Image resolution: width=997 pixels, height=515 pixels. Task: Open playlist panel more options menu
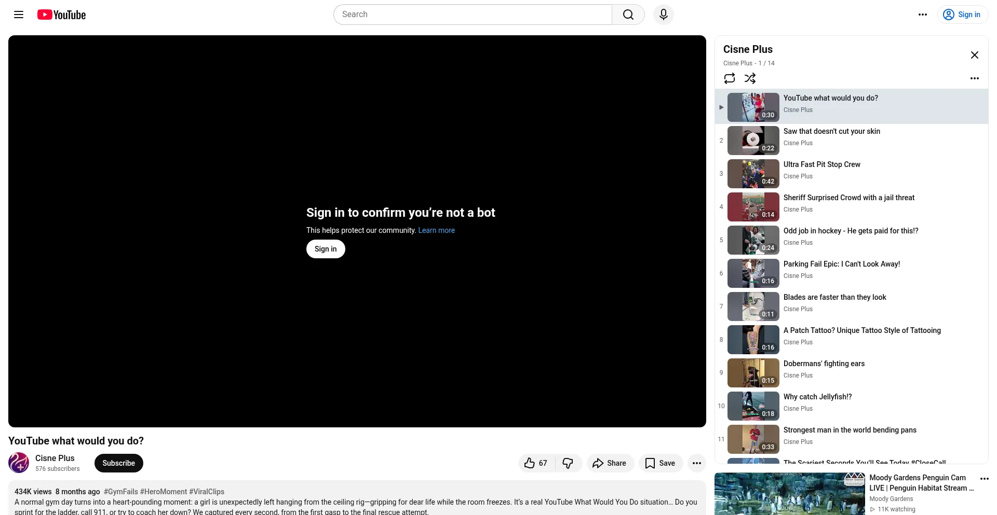pyautogui.click(x=975, y=78)
